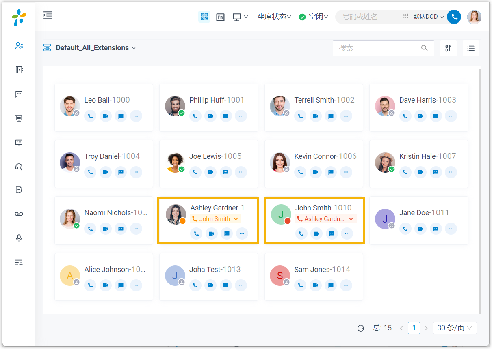Go to page 1 in pagination
The width and height of the screenshot is (492, 349).
[414, 328]
